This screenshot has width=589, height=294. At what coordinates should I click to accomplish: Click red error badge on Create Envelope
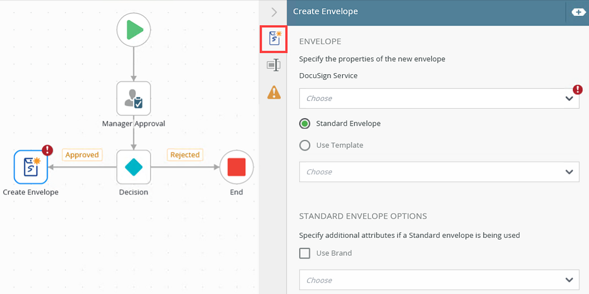coord(48,150)
